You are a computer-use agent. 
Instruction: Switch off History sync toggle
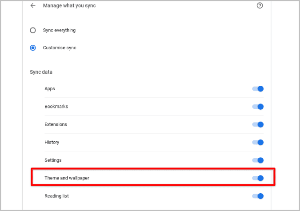tap(258, 142)
